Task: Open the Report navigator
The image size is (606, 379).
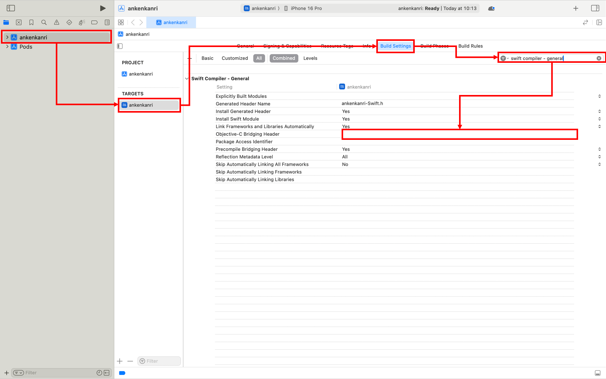Action: [x=107, y=22]
